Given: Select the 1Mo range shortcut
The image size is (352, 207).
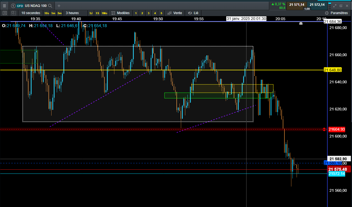Looking at the screenshot, I should [x=104, y=13].
